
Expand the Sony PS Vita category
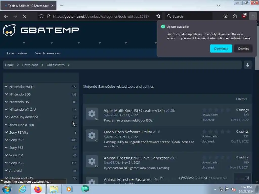[x=6, y=132]
